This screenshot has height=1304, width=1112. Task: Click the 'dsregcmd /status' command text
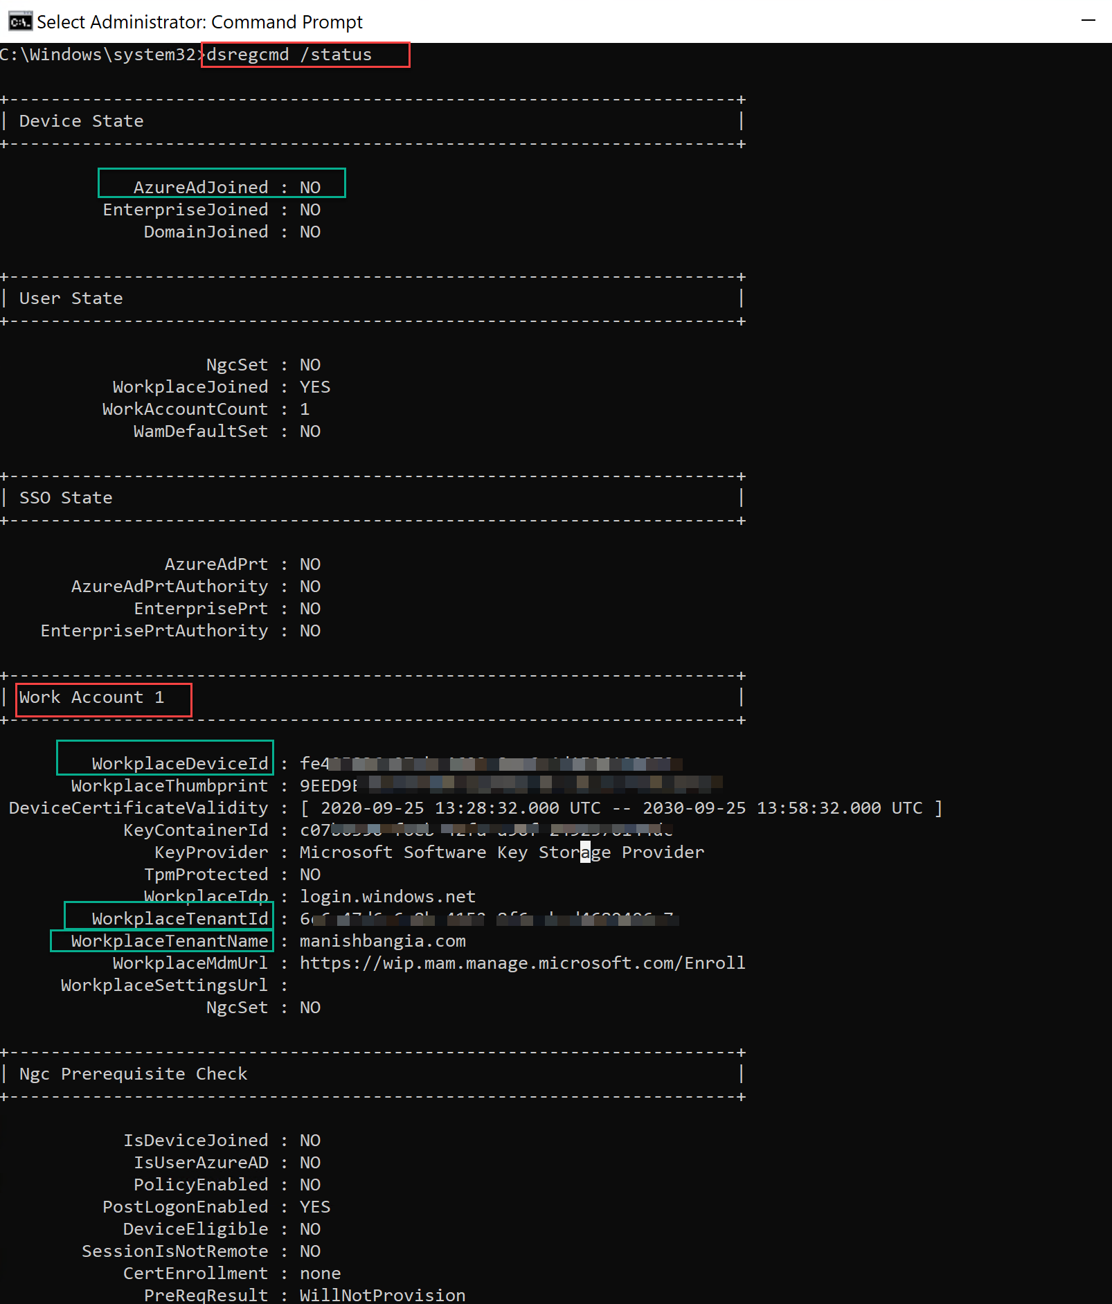tap(289, 55)
